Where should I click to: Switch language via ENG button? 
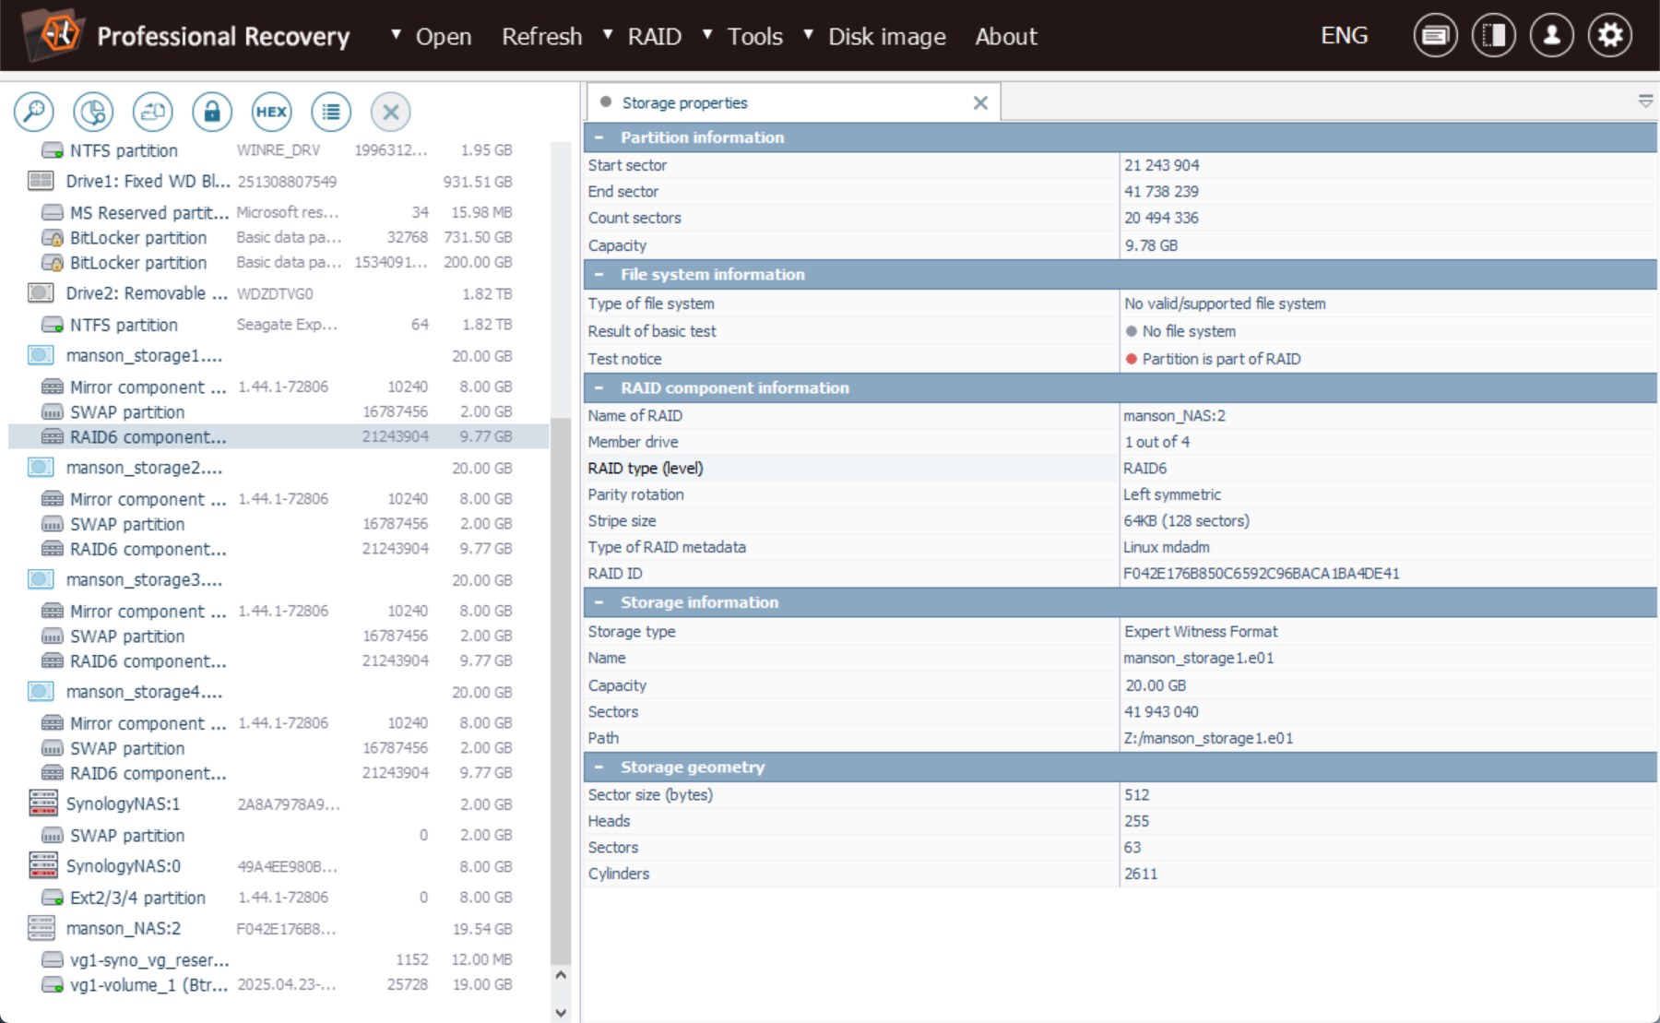click(x=1345, y=35)
